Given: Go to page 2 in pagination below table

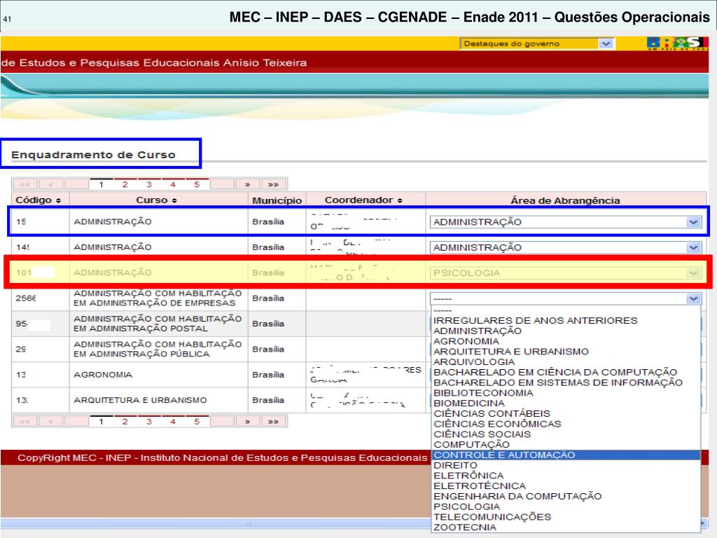Looking at the screenshot, I should [x=125, y=421].
